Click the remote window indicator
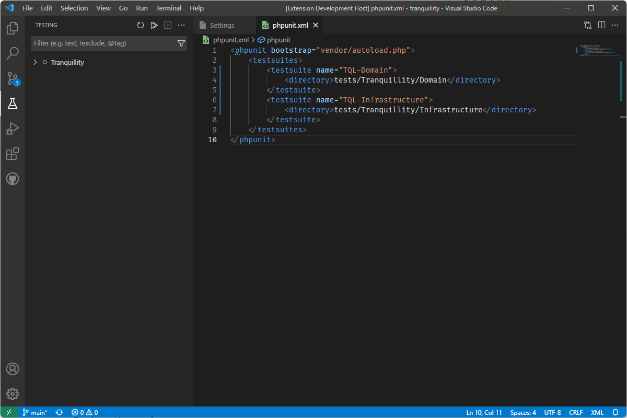Screen dimensions: 627x418 9,412
